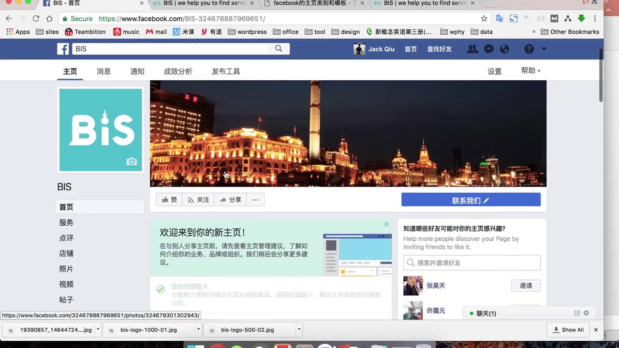Image resolution: width=619 pixels, height=348 pixels.
Task: Switch to the 主页 tab
Action: pyautogui.click(x=70, y=71)
